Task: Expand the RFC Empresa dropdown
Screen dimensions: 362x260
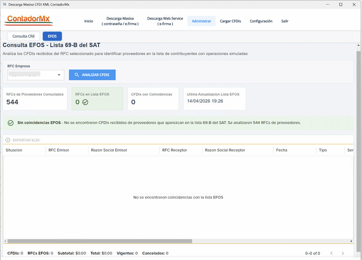Action: 59,75
